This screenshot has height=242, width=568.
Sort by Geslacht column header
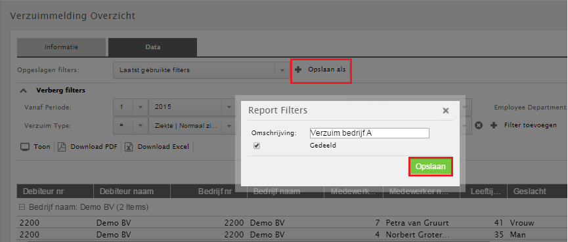(x=537, y=191)
